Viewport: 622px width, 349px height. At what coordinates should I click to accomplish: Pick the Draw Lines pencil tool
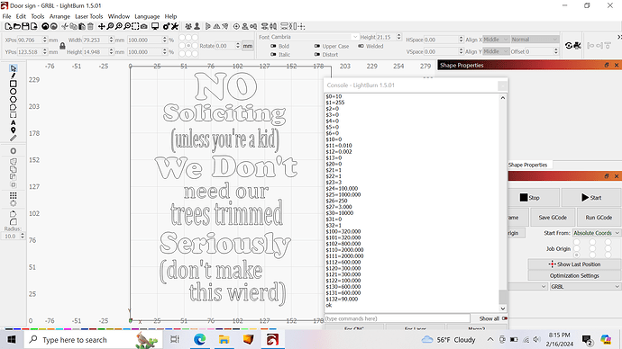pos(14,76)
